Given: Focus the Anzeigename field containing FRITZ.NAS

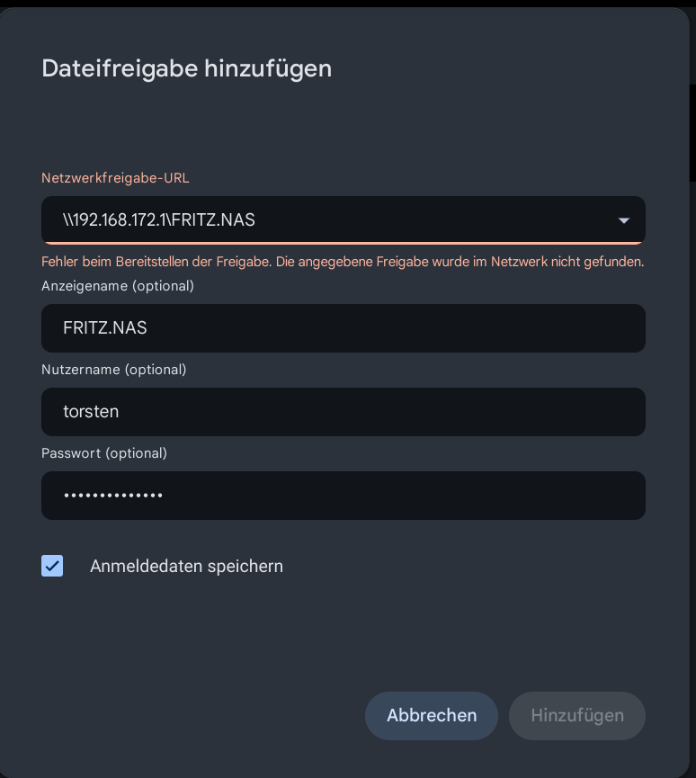Looking at the screenshot, I should pos(344,328).
